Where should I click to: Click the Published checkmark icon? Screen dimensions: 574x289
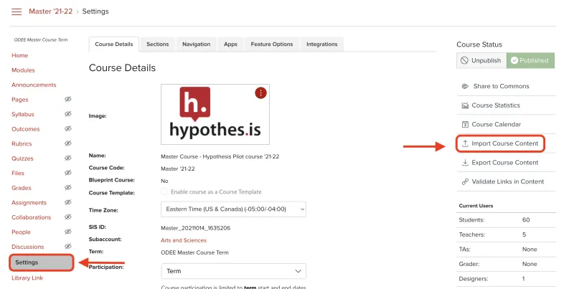point(514,60)
